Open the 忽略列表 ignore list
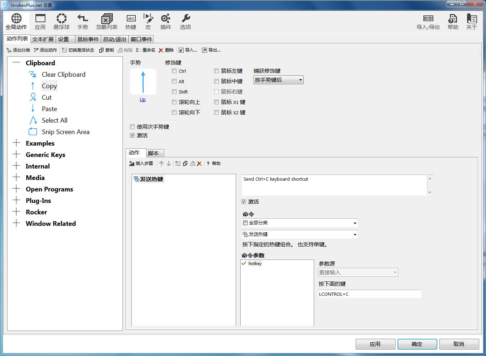 point(106,22)
